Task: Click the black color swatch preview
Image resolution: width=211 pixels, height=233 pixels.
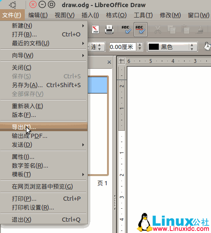Action: 154,47
